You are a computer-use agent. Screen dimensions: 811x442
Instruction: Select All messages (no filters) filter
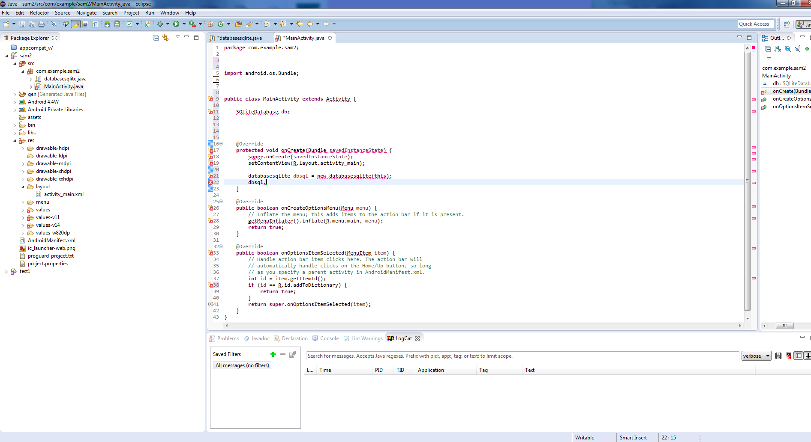click(x=242, y=365)
